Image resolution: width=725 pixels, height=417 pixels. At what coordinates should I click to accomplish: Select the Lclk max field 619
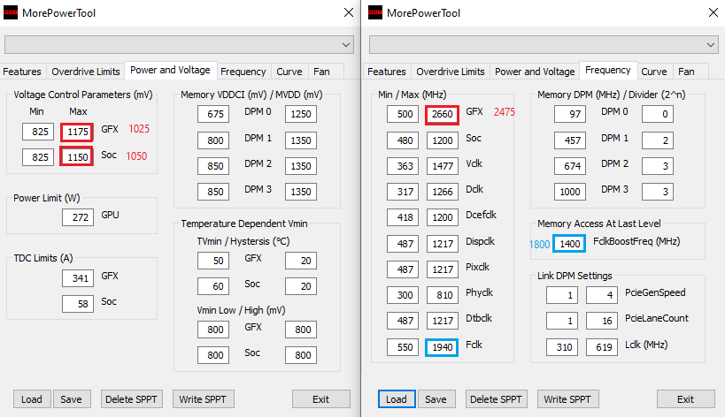(x=602, y=347)
